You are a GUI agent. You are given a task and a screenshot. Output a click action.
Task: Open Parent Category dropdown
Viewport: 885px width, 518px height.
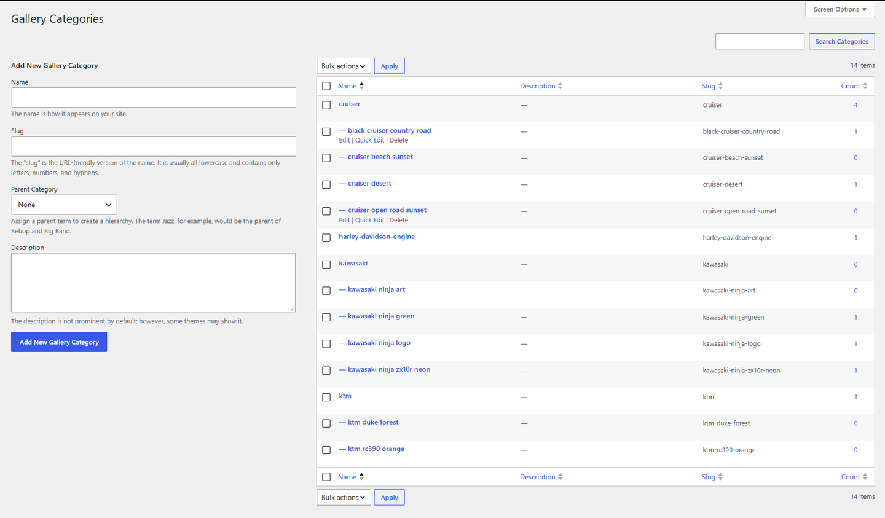[64, 205]
